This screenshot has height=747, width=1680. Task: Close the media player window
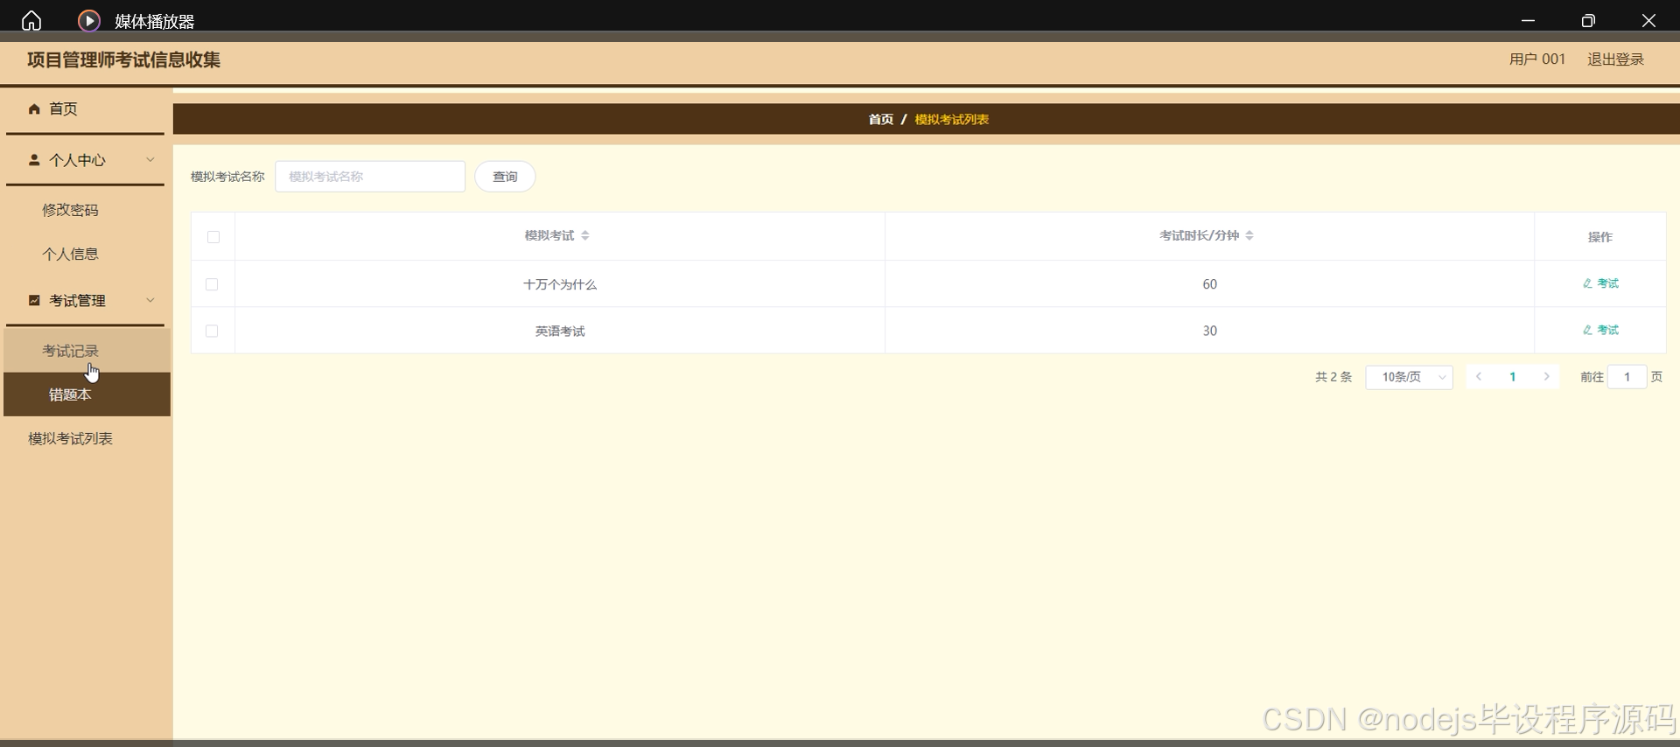point(1648,20)
